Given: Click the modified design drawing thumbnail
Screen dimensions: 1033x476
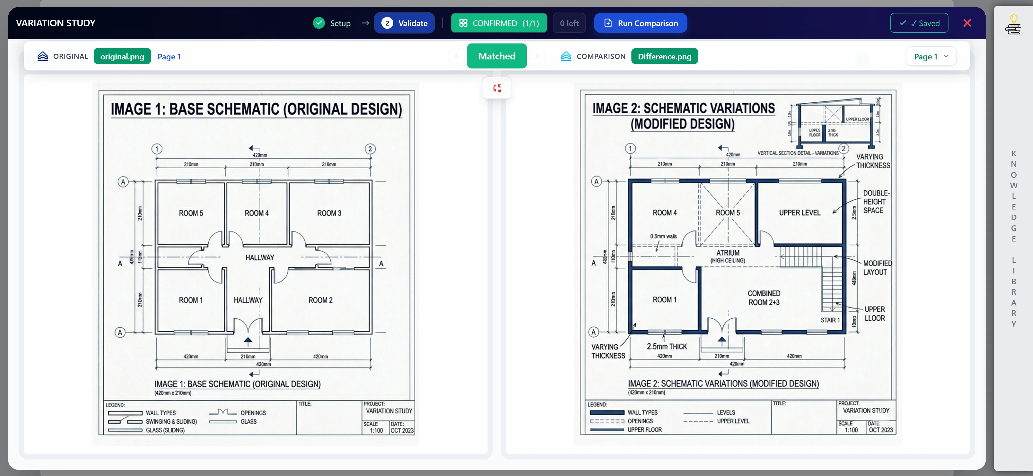Looking at the screenshot, I should tap(738, 264).
